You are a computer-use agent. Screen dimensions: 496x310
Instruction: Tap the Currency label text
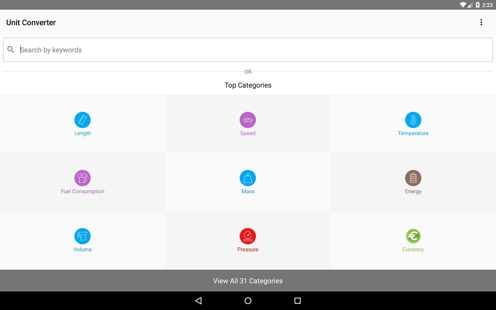[413, 250]
